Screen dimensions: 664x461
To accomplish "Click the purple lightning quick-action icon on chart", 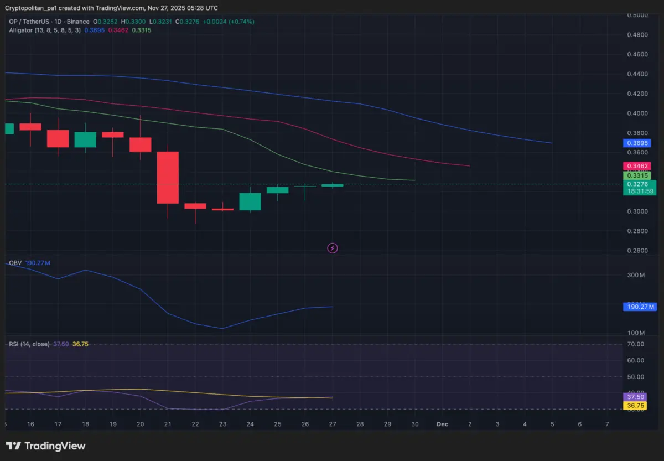I will coord(332,248).
